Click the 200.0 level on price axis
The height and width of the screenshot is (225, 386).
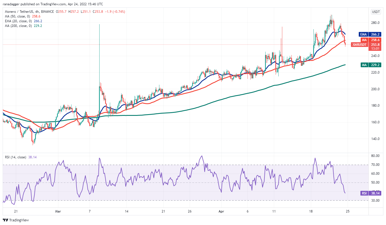tap(375, 89)
